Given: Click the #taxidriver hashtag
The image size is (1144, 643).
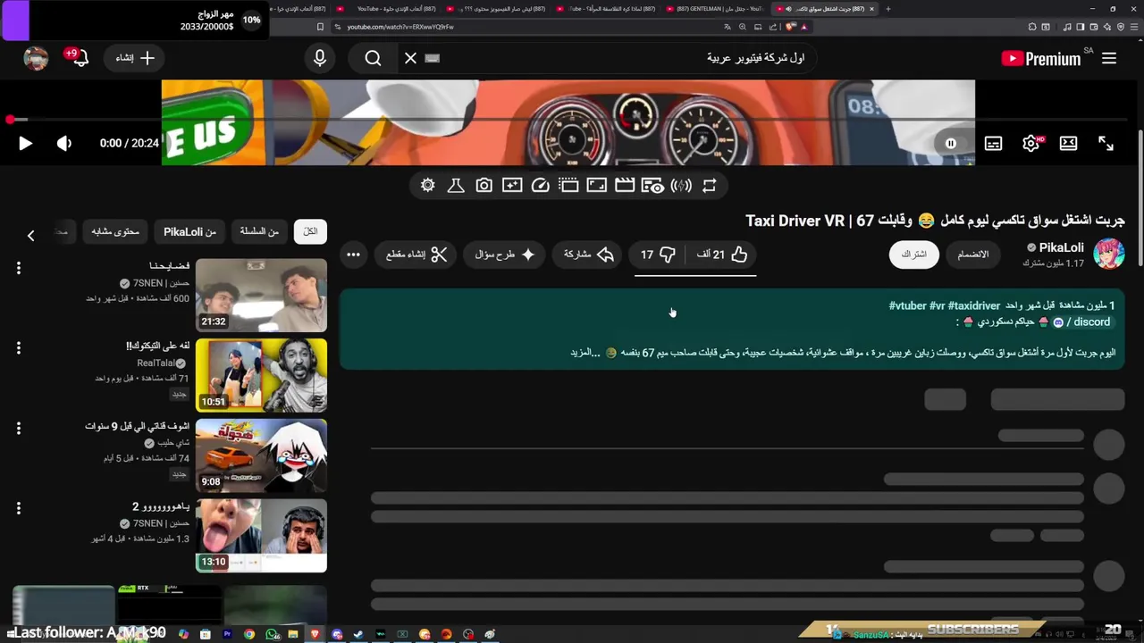Looking at the screenshot, I should [x=974, y=305].
